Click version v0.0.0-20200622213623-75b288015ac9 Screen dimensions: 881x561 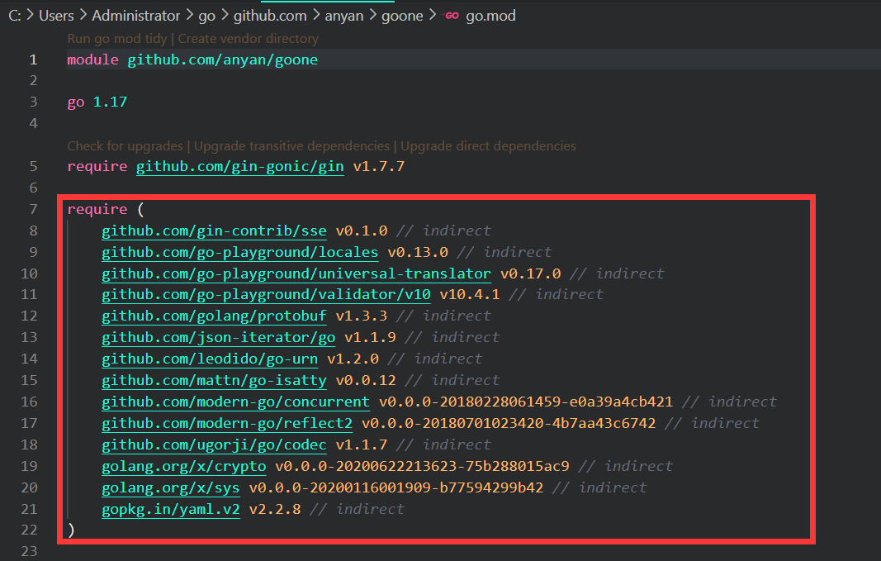422,466
